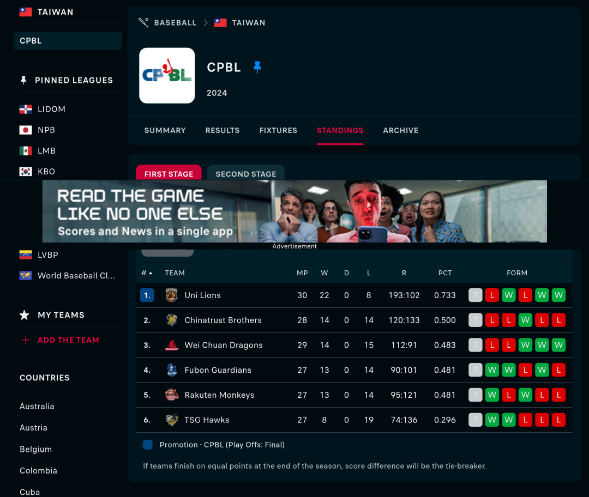This screenshot has height=497, width=589.
Task: Open the Fubon Guardians team name
Action: [x=218, y=369]
